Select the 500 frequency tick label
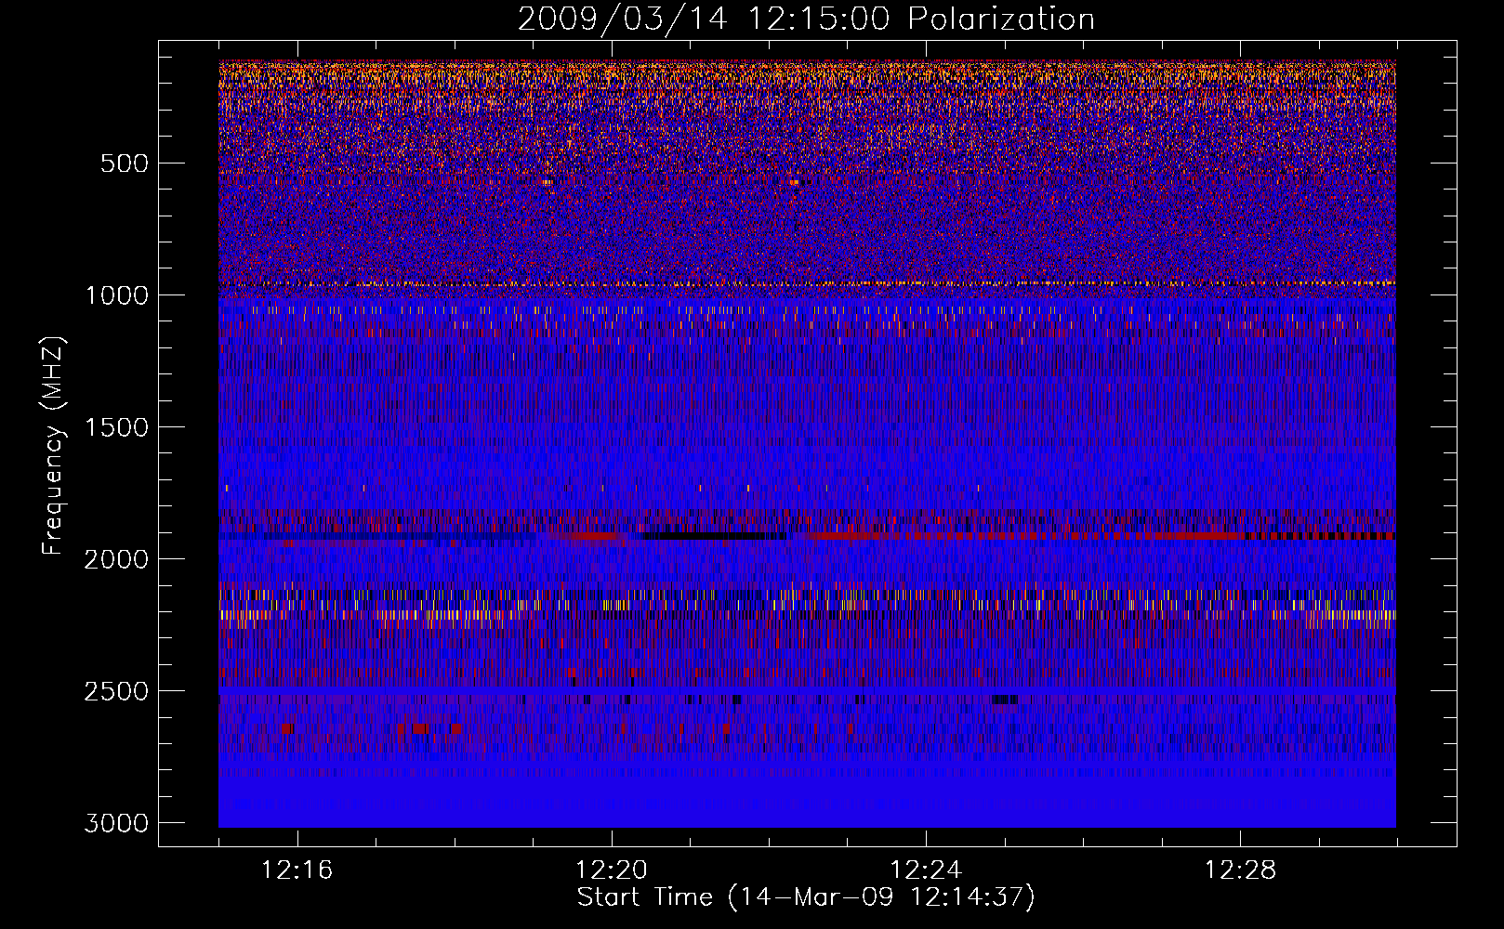The width and height of the screenshot is (1504, 929). [123, 164]
